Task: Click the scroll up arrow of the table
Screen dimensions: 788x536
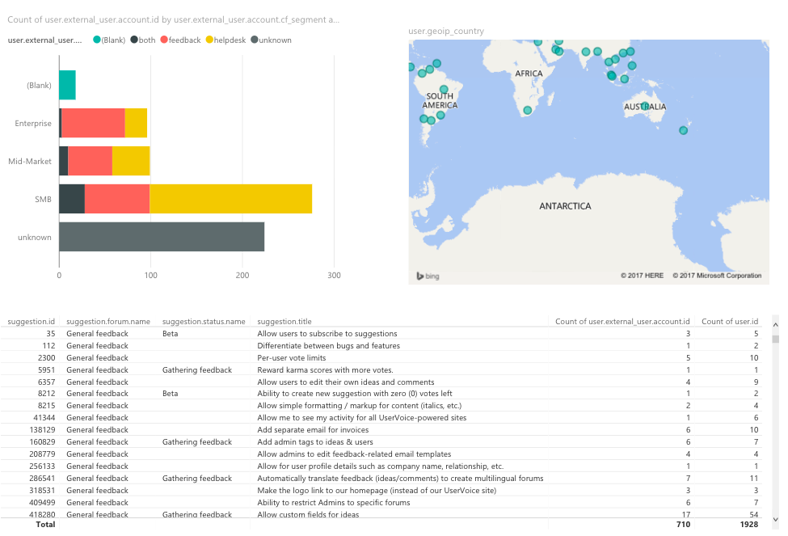Action: (776, 321)
